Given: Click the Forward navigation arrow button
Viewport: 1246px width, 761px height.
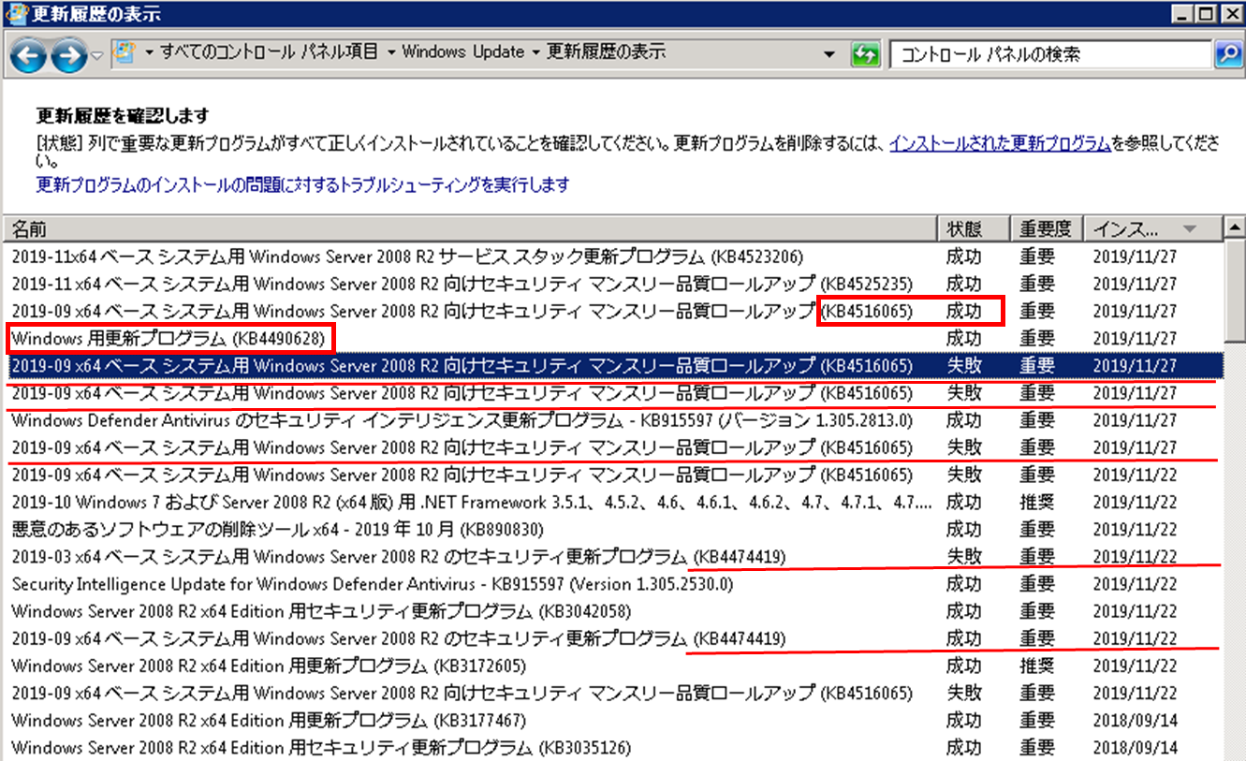Looking at the screenshot, I should pyautogui.click(x=68, y=57).
